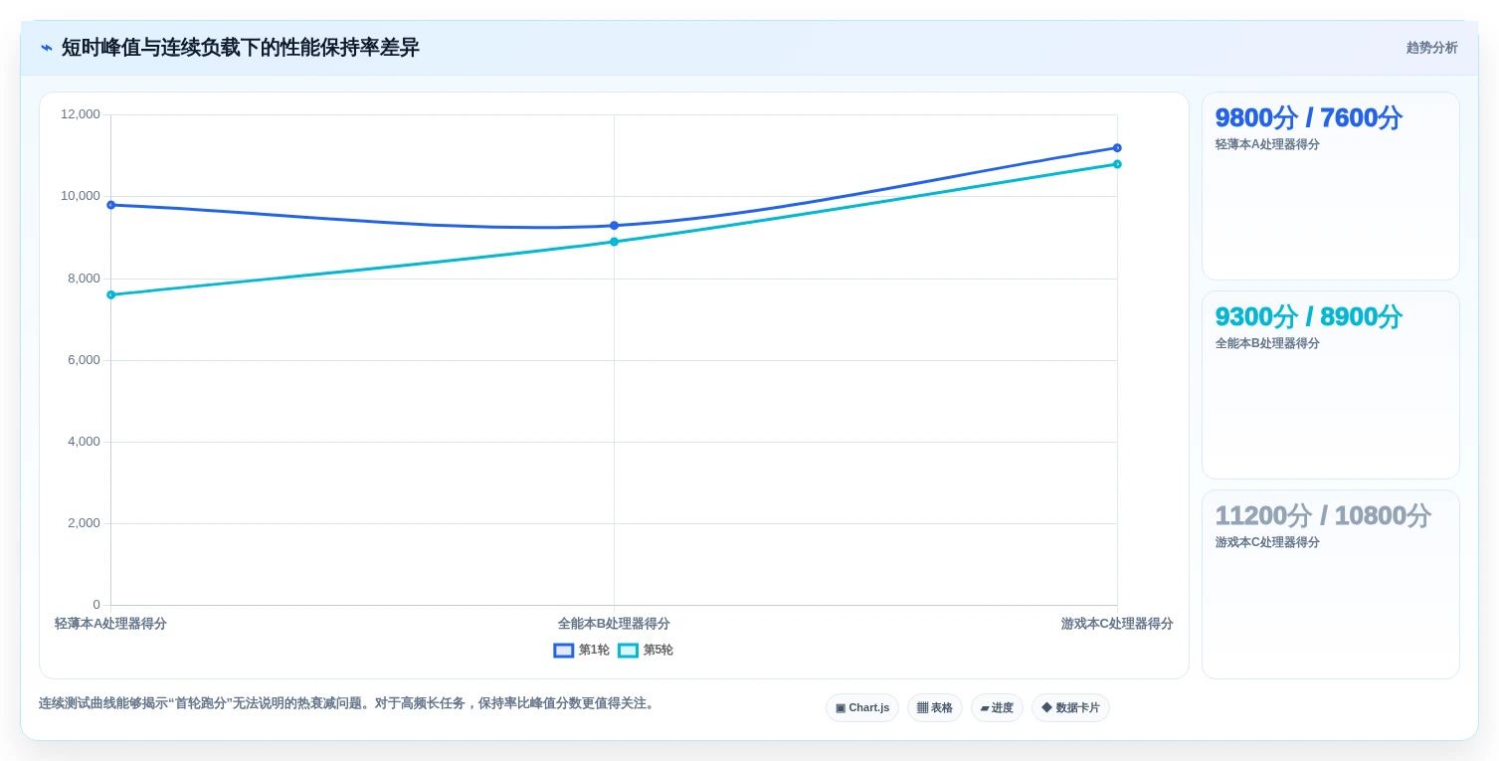This screenshot has width=1499, height=761.
Task: Click x-axis label 轻薄本A处理器得分
Action: click(x=110, y=624)
